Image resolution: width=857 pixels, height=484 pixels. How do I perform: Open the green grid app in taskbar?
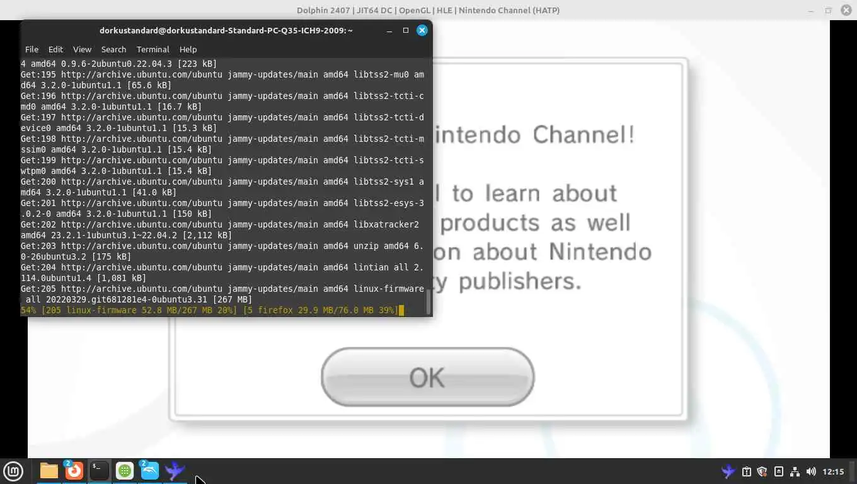[x=125, y=471]
